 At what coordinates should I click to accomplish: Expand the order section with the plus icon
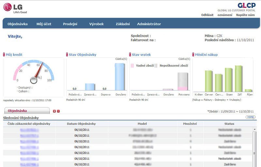coord(54,111)
